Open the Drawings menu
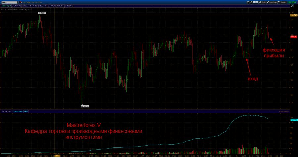The image size is (298, 157). tap(272, 2)
